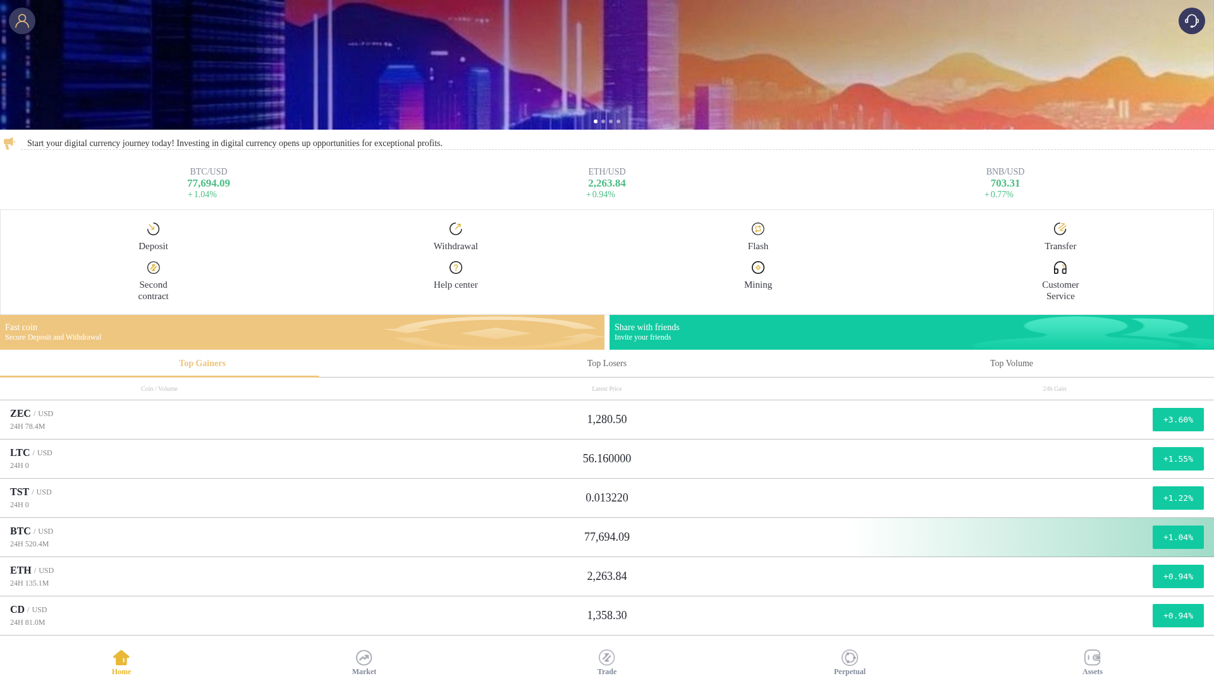Switch to the Top Volume tab
This screenshot has height=683, width=1214.
tap(1012, 364)
